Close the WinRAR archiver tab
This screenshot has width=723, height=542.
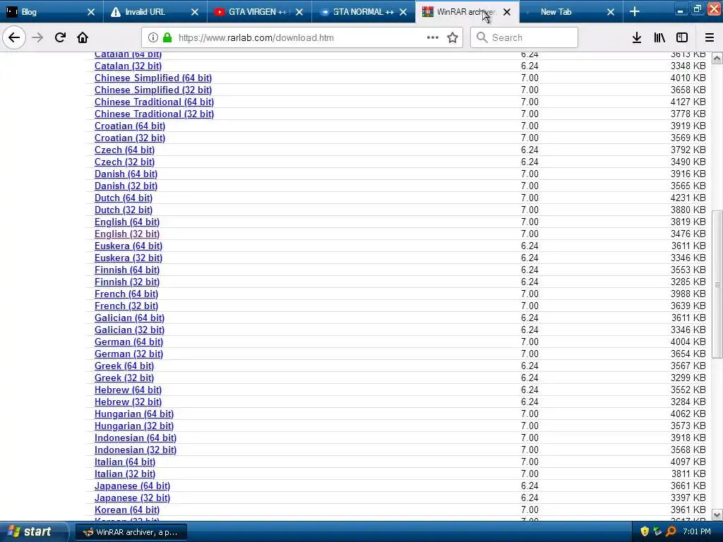click(507, 12)
